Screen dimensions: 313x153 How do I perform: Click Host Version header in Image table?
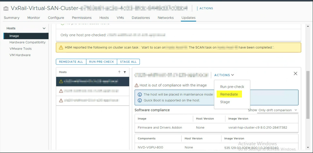click(x=205, y=118)
